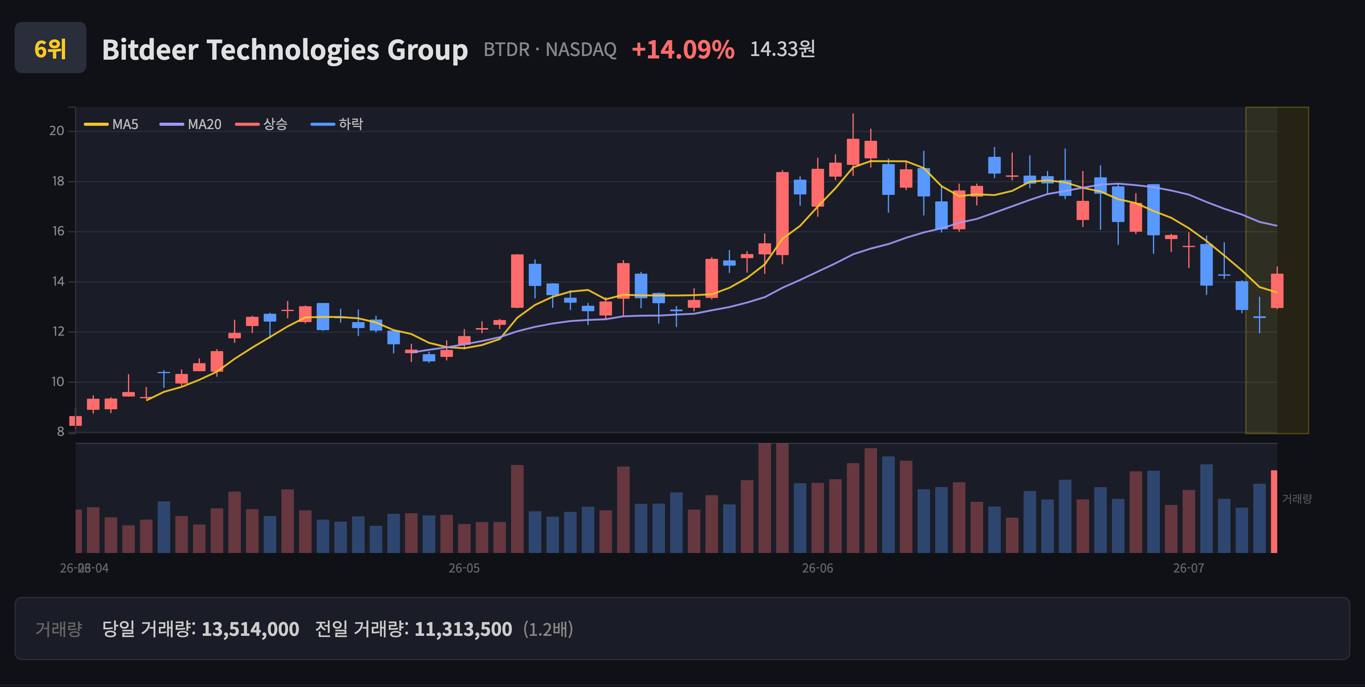Viewport: 1365px width, 687px height.
Task: Click the 26-07 date axis label
Action: pos(1189,568)
